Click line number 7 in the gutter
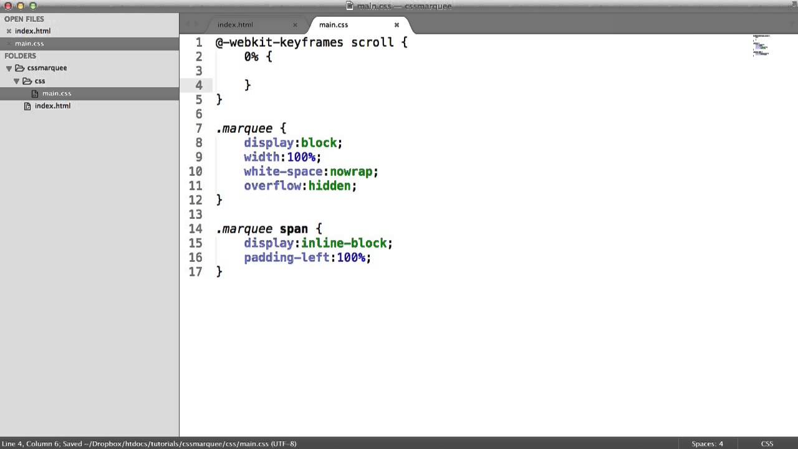This screenshot has height=449, width=798. (199, 128)
